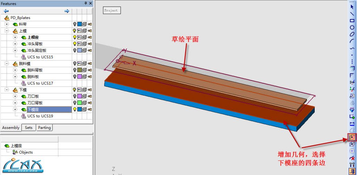
Task: Click the Exit Sketcher door icon
Action: (x=352, y=171)
